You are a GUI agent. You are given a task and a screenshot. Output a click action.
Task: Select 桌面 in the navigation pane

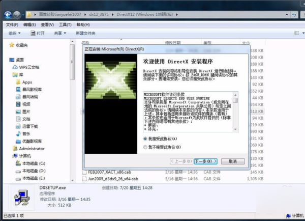(17, 60)
